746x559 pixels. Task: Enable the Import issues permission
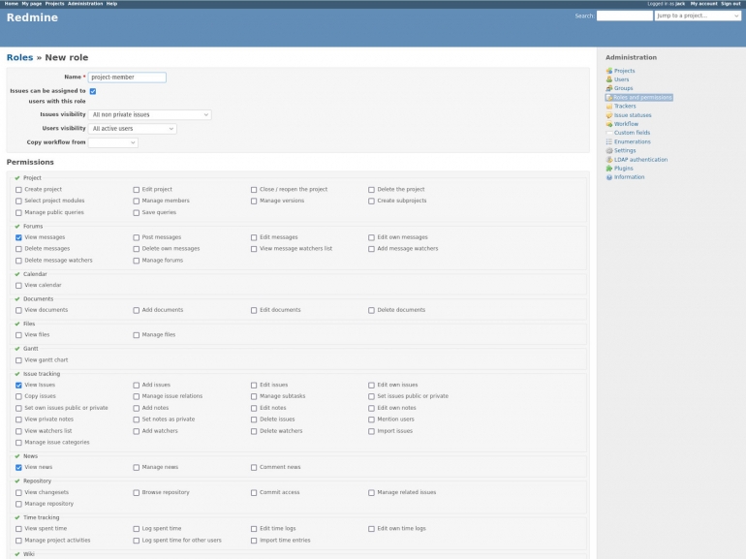(371, 431)
